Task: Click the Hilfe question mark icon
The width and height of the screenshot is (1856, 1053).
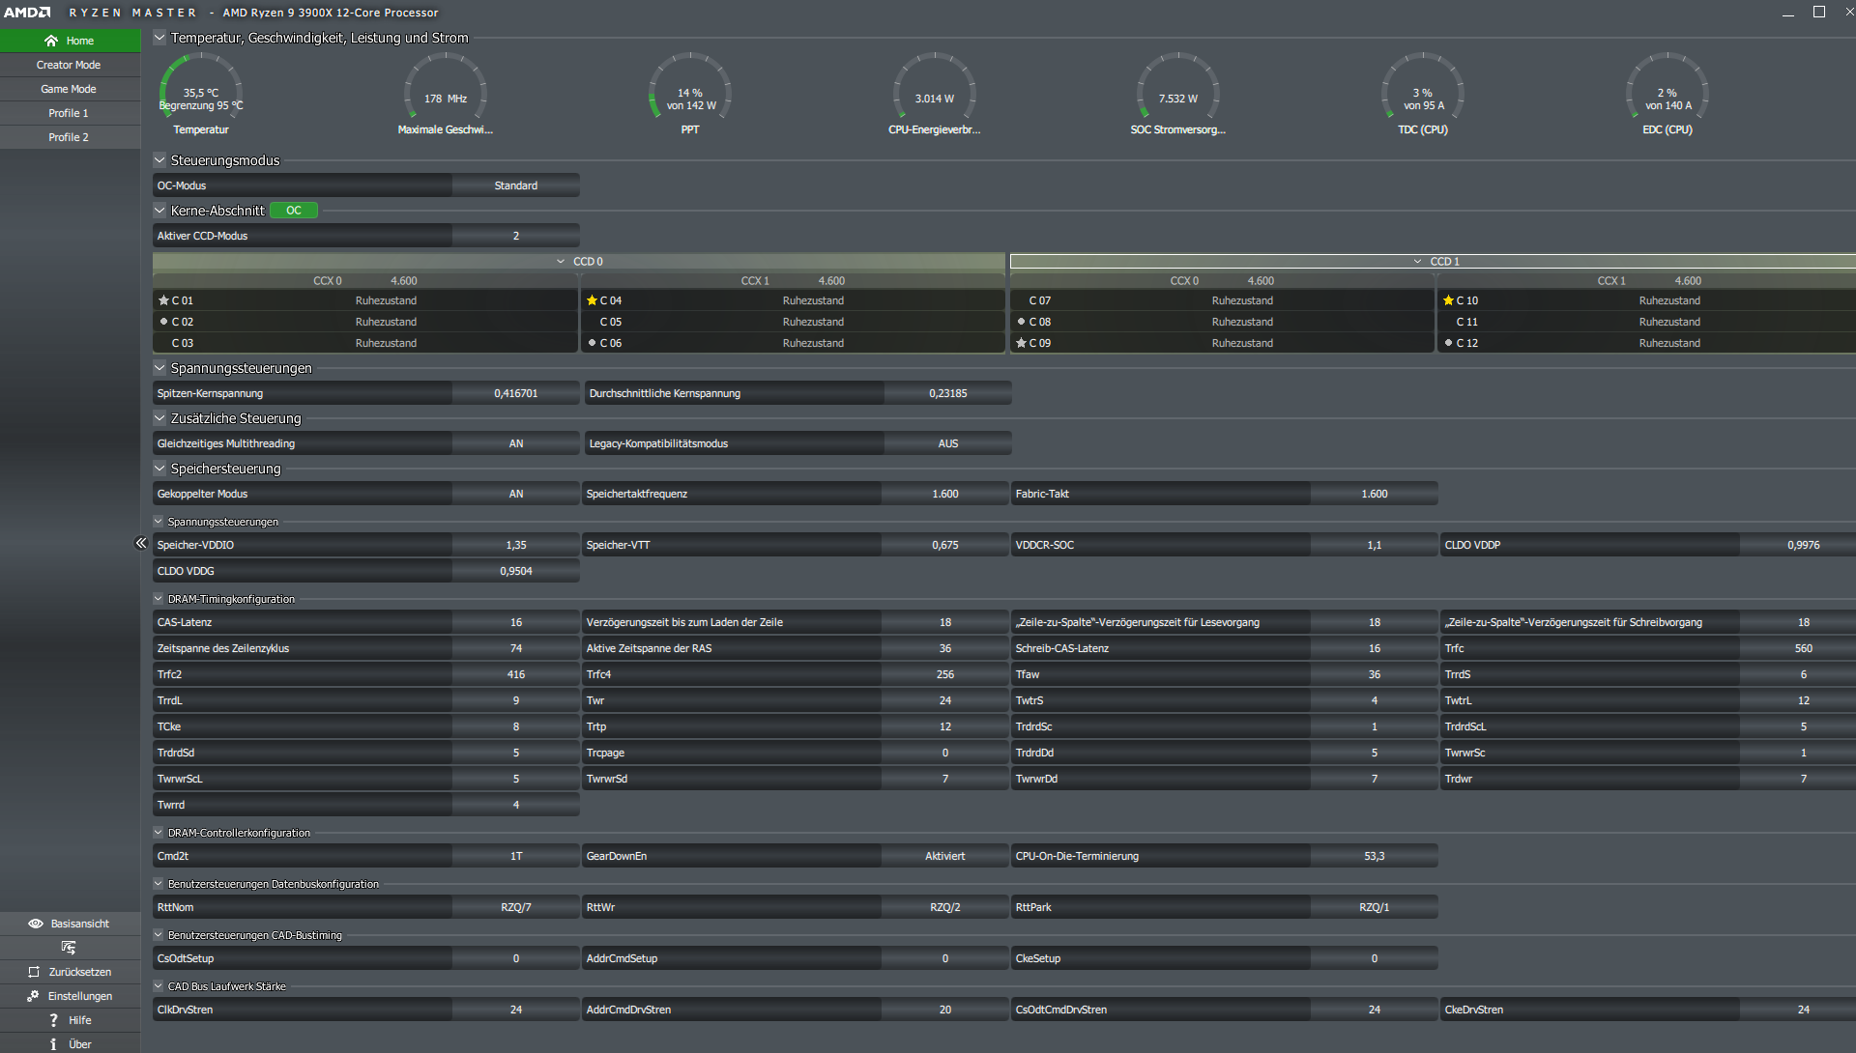Action: (x=53, y=1020)
